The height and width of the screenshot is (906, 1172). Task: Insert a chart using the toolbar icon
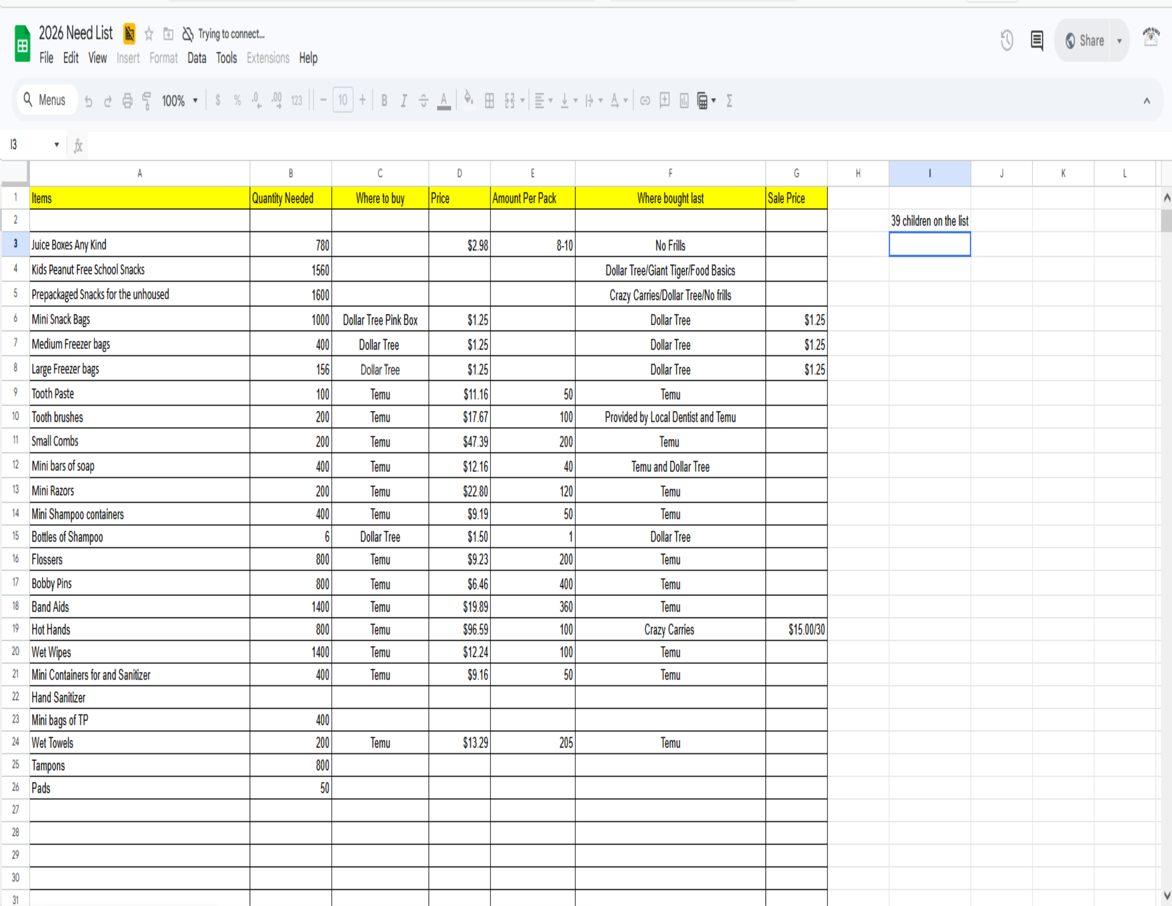coord(684,100)
